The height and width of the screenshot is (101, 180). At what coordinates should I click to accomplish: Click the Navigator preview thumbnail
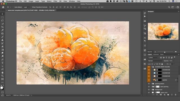(x=163, y=31)
